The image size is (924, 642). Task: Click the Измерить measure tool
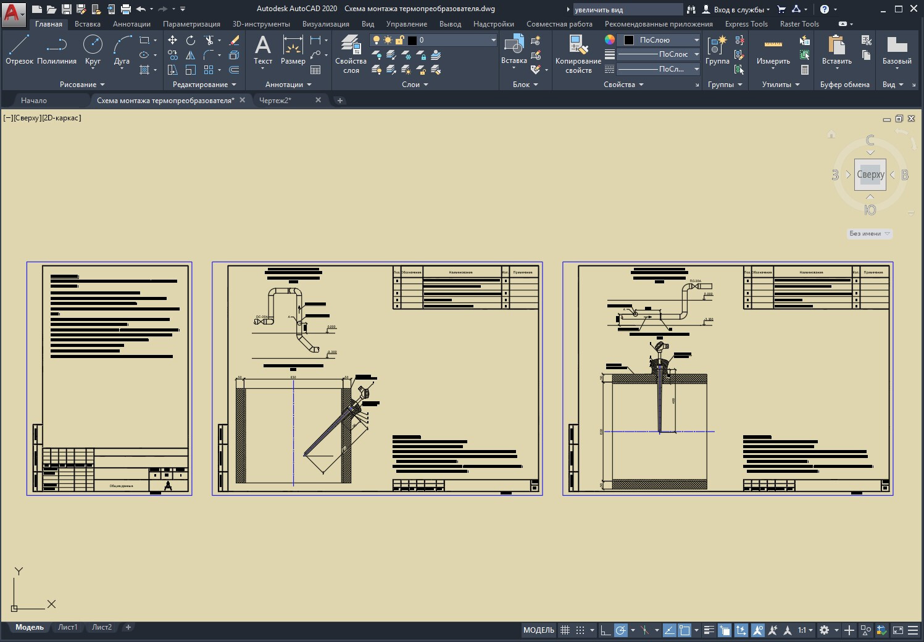(x=773, y=49)
